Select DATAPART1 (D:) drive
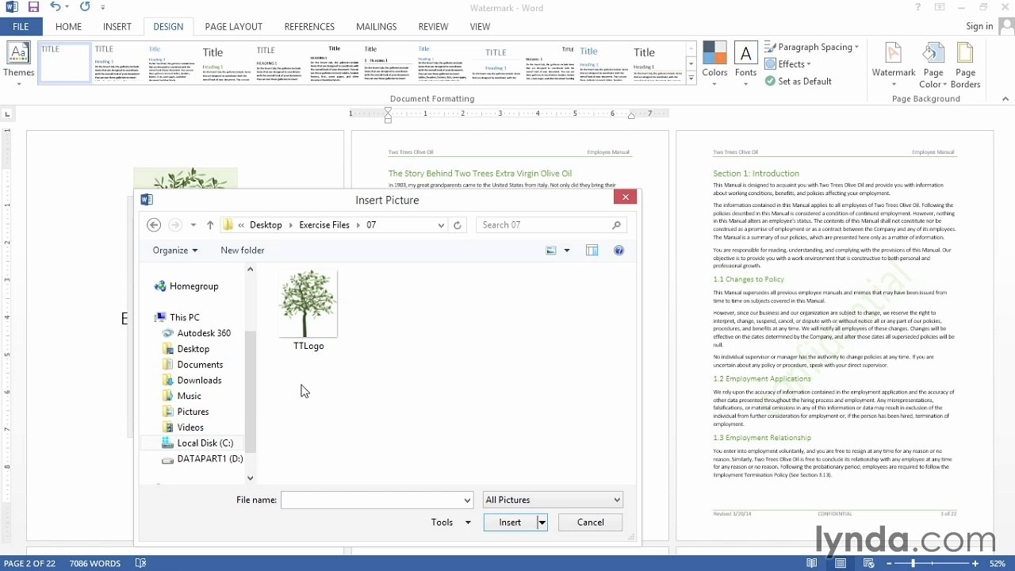The width and height of the screenshot is (1015, 571). click(202, 459)
